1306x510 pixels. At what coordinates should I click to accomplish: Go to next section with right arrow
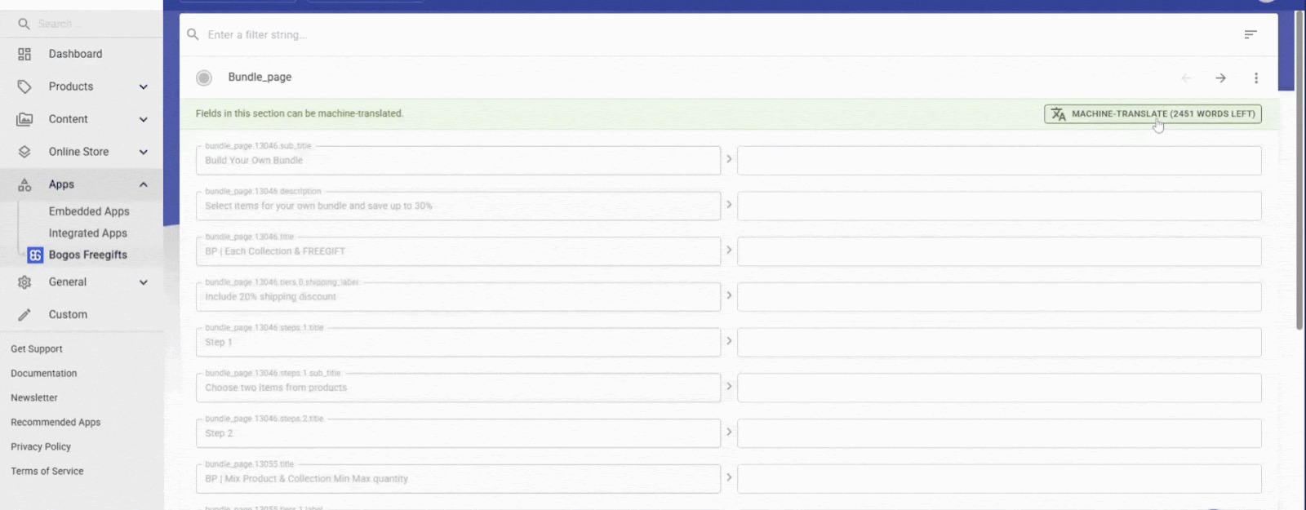pos(1220,78)
